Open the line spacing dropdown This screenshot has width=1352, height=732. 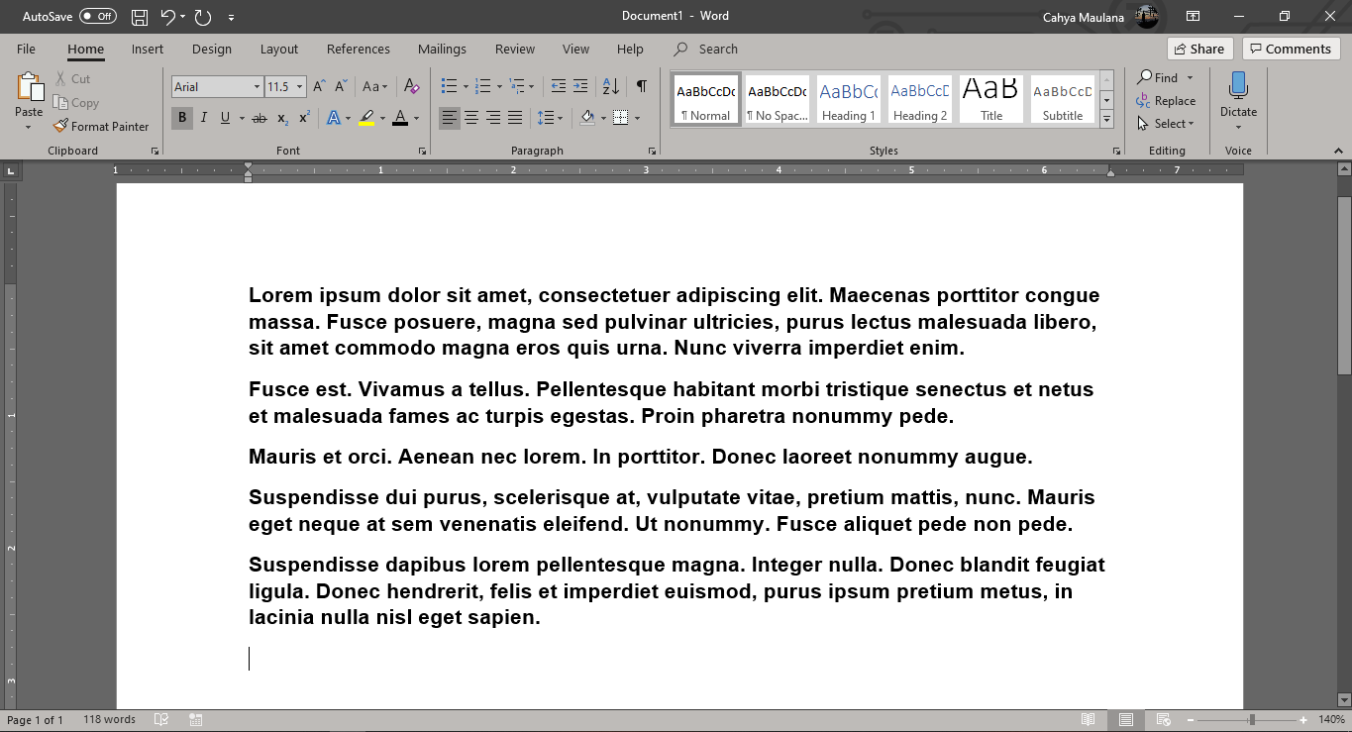point(551,118)
